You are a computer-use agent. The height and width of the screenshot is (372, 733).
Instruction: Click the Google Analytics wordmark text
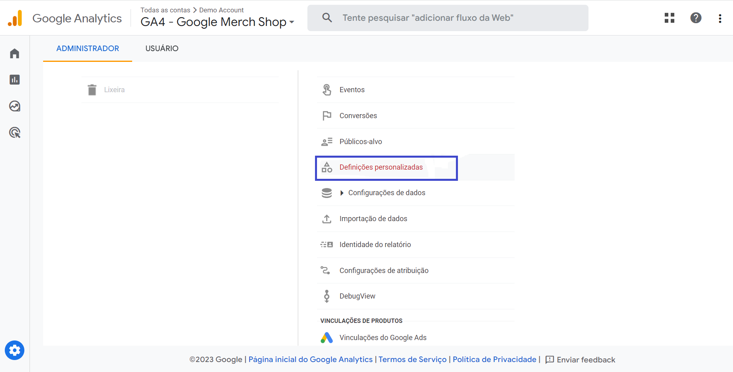pos(77,18)
